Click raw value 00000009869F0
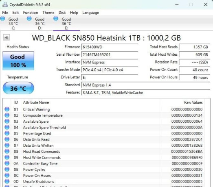The image size is (213, 187). click(x=187, y=157)
